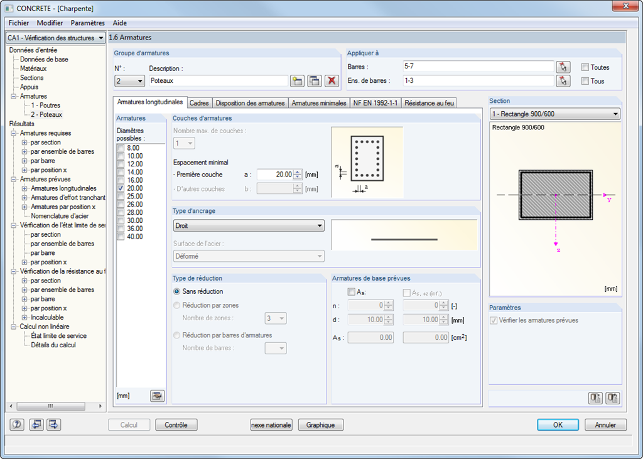Go to the previous table with the left-arrow icon

click(36, 424)
